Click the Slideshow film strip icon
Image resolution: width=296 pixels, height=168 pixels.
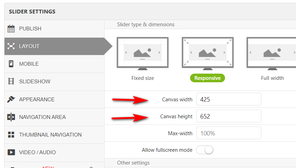point(11,82)
